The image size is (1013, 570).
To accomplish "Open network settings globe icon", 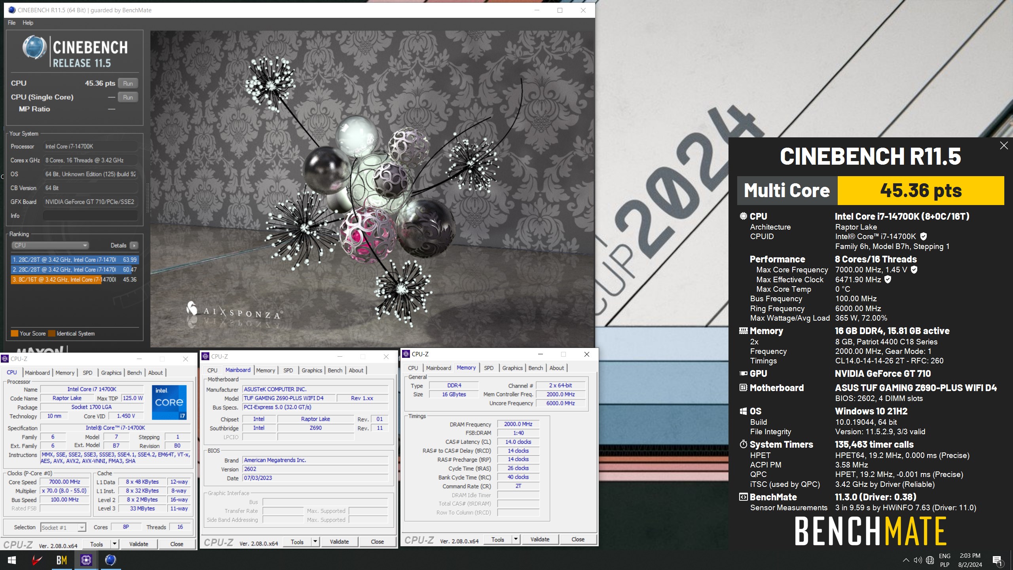I will [x=930, y=560].
